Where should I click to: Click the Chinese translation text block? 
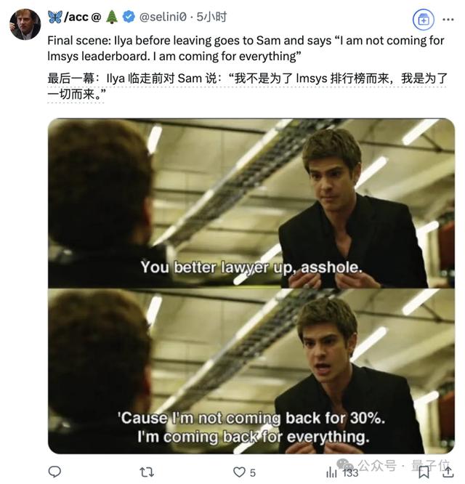coord(247,86)
